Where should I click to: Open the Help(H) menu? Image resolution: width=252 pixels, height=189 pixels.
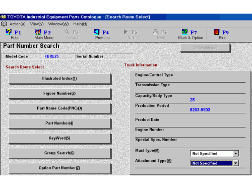tap(80, 24)
